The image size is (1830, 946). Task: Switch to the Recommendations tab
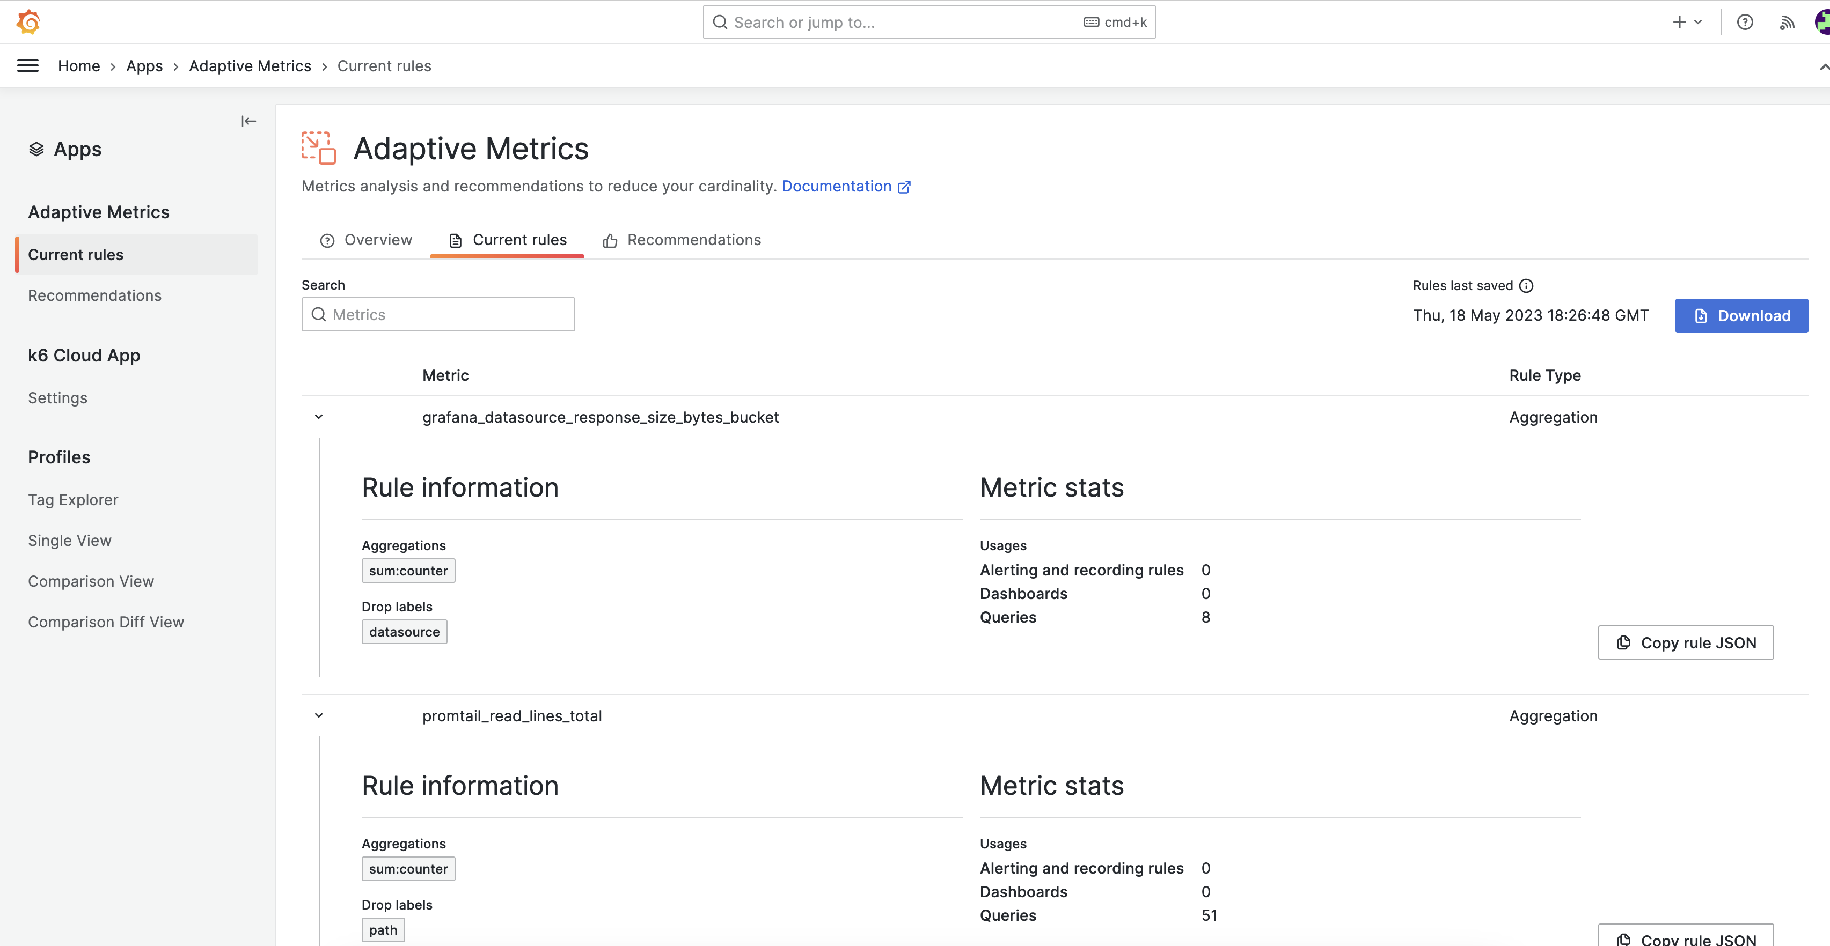(681, 241)
